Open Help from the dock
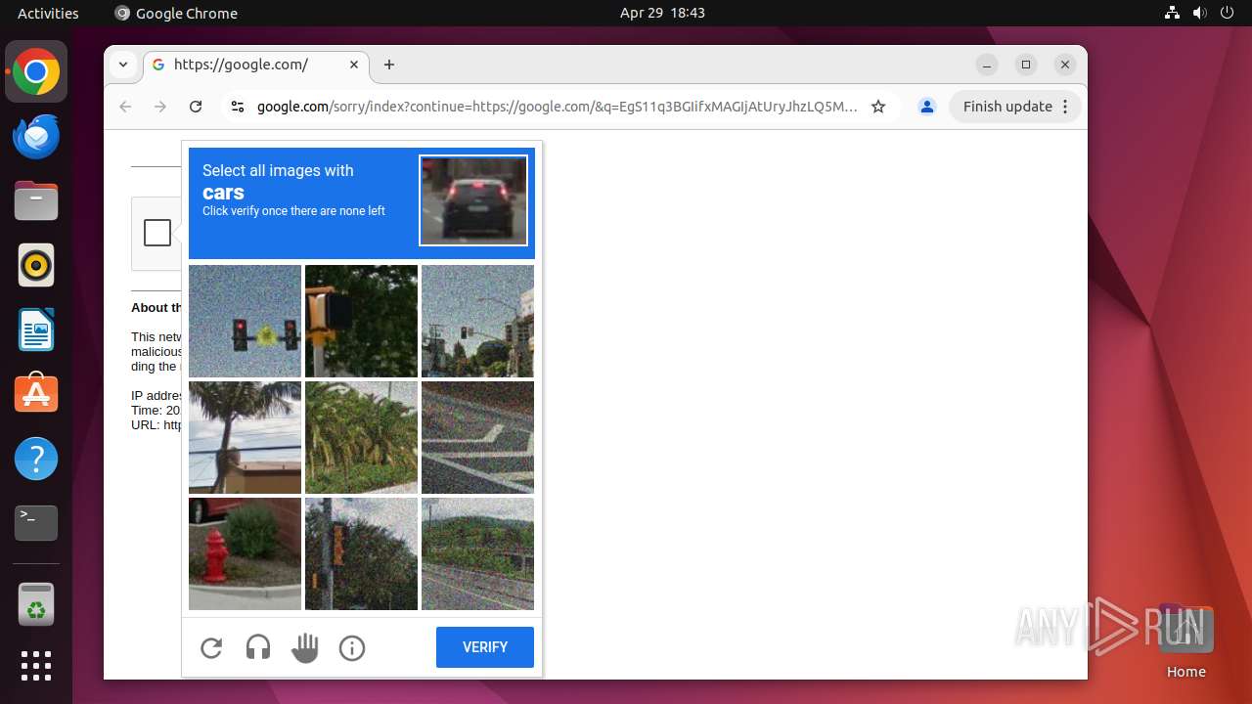The height and width of the screenshot is (704, 1252). point(36,459)
